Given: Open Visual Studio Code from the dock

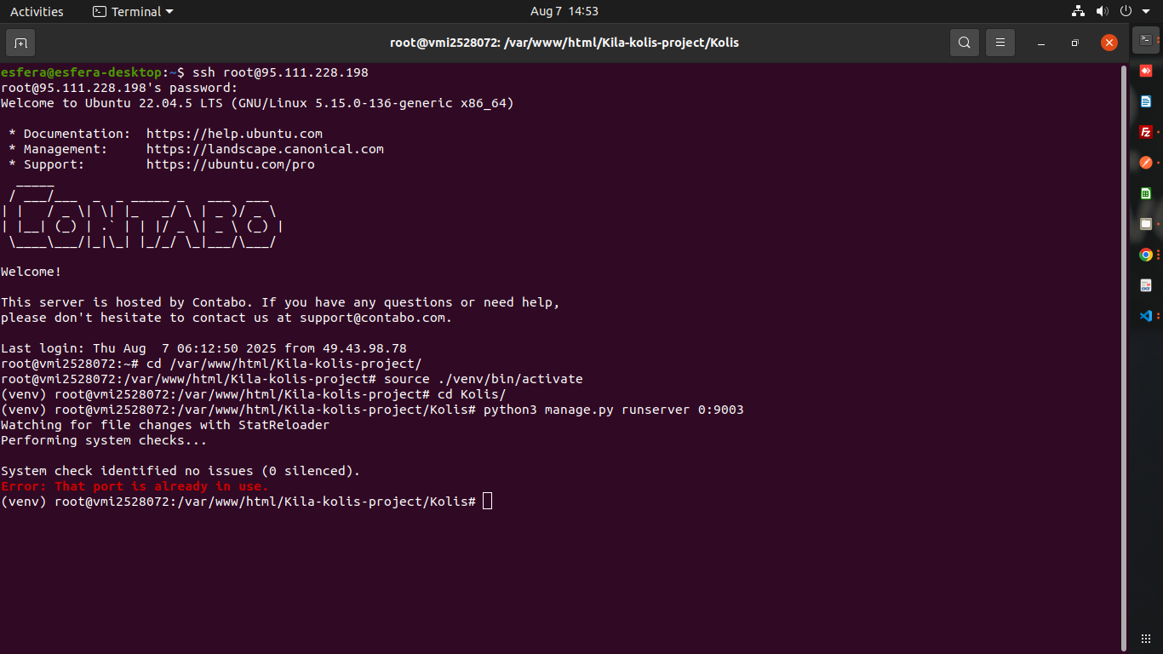Looking at the screenshot, I should 1146,316.
